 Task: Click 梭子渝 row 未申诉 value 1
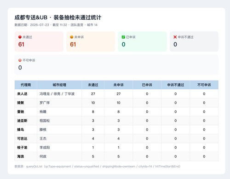pos(118,148)
